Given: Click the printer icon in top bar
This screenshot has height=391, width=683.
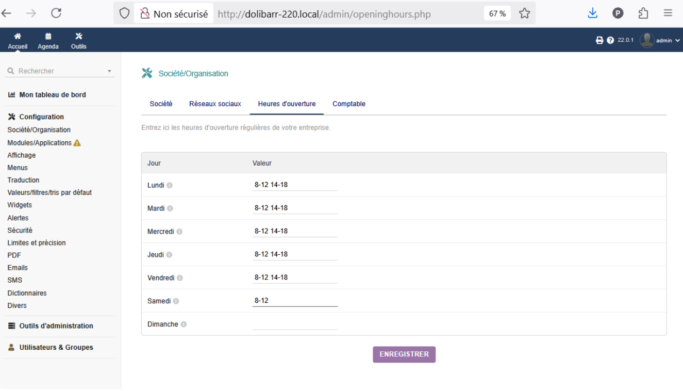Looking at the screenshot, I should click(x=599, y=40).
